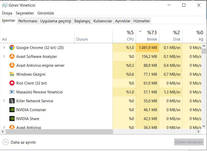Expand the Google Chrome process group
The width and height of the screenshot is (207, 151).
pyautogui.click(x=4, y=47)
